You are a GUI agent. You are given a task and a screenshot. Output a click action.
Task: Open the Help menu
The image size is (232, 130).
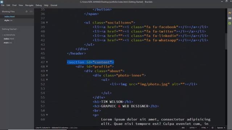(x=46, y=5)
